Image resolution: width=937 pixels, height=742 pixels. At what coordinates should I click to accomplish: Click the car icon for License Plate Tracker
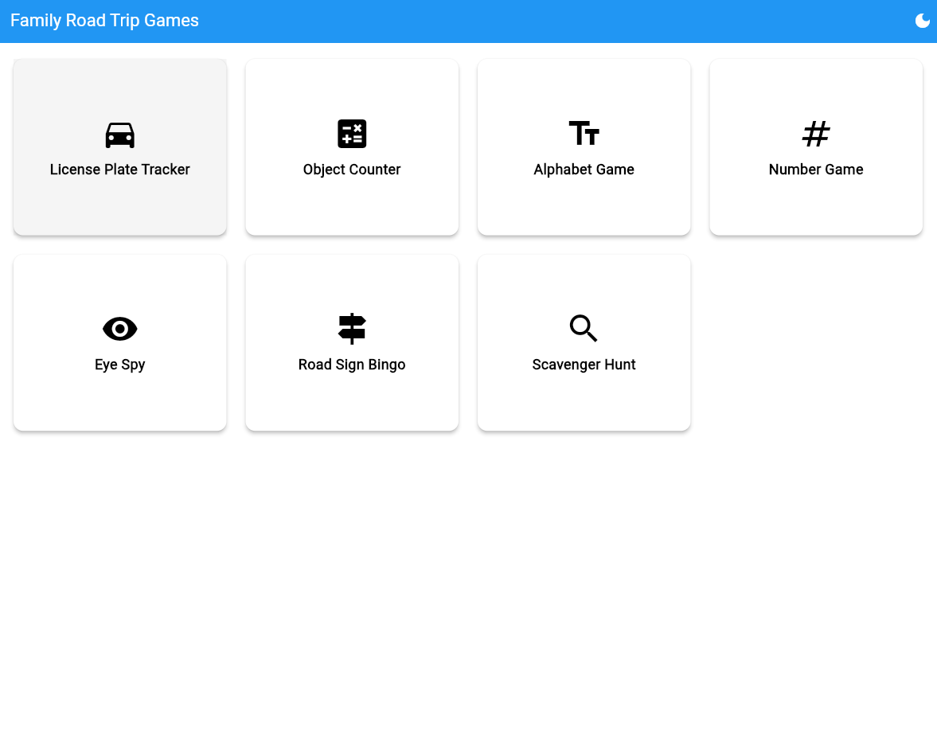point(119,135)
